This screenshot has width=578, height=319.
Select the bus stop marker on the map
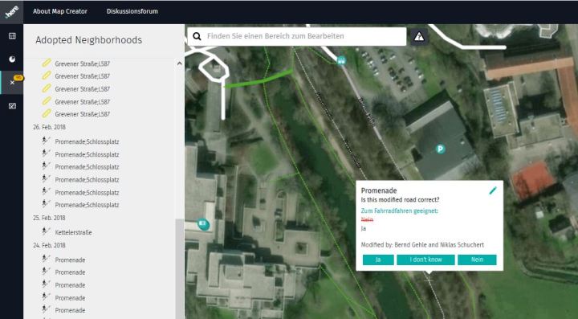341,60
